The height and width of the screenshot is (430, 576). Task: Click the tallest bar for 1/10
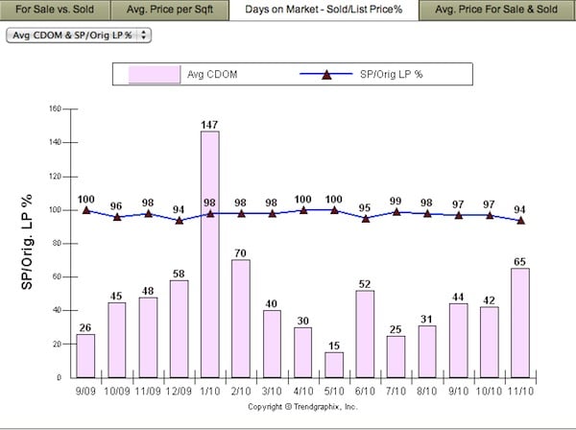(209, 254)
